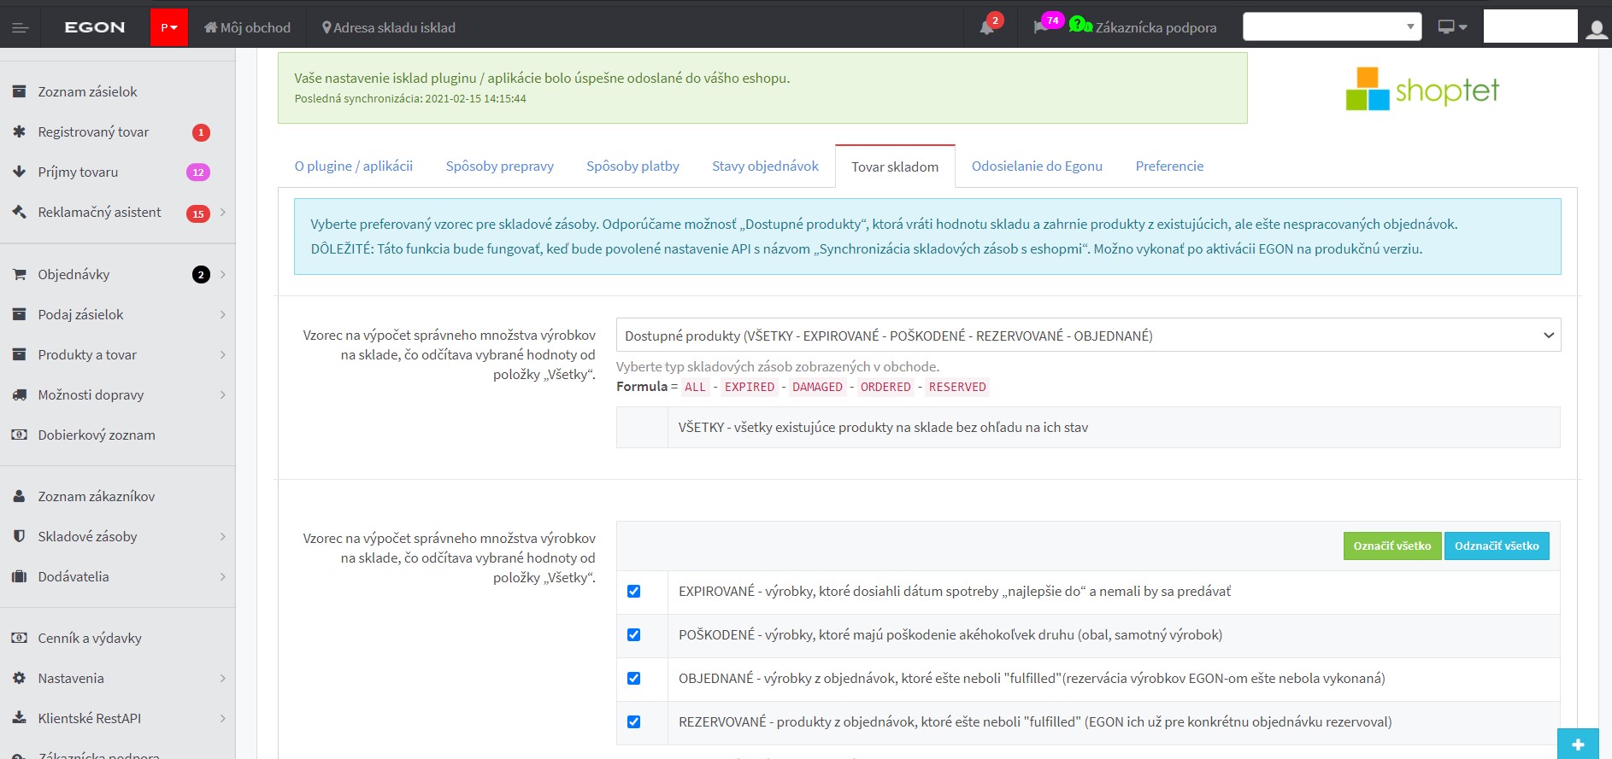1612x759 pixels.
Task: Expand Produkty a tovar chevron
Action: point(223,354)
